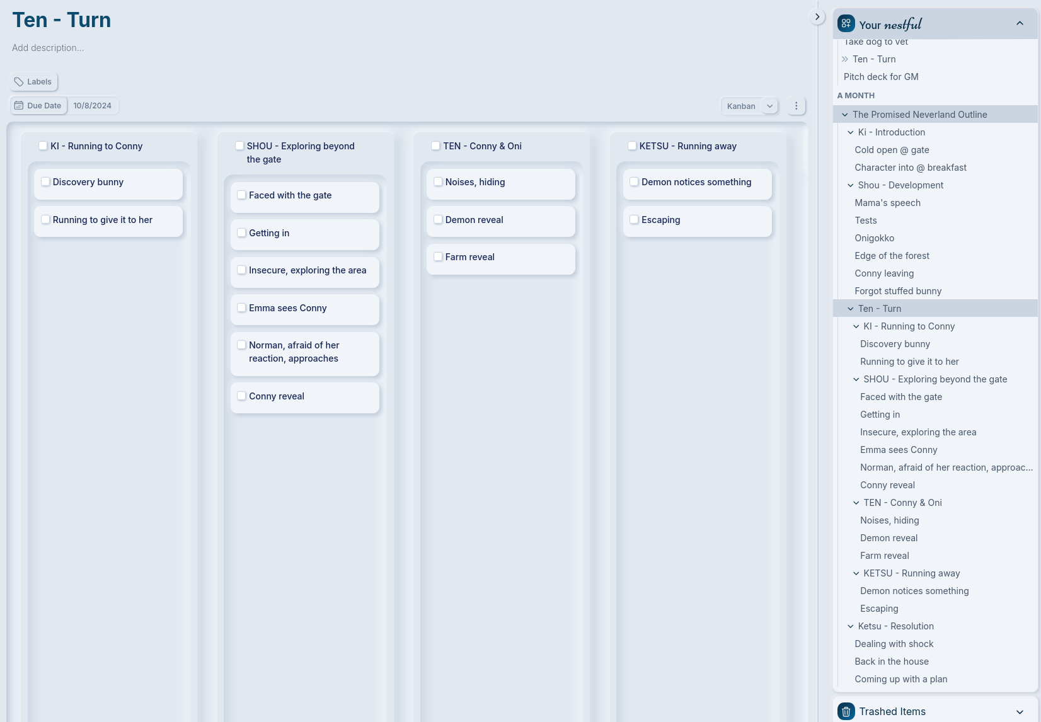The image size is (1041, 722).
Task: Click the Trashed Items trash icon
Action: coord(846,711)
